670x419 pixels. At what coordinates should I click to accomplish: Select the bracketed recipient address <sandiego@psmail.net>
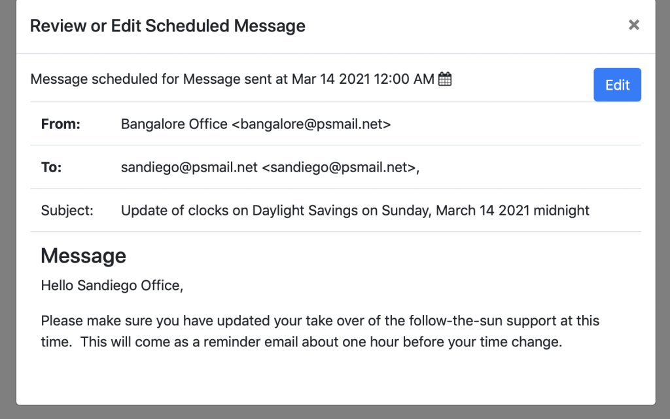tap(339, 167)
